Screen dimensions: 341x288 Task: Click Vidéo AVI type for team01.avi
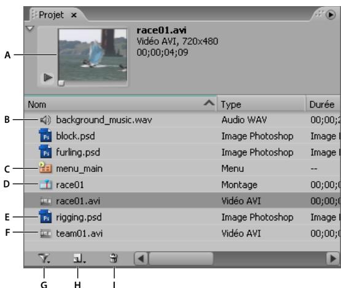241,233
